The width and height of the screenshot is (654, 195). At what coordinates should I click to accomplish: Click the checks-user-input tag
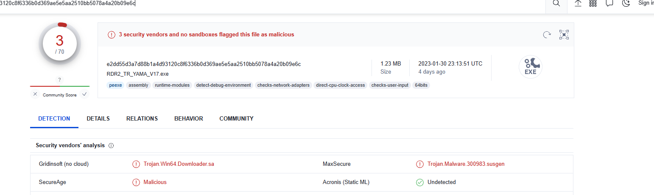point(390,85)
